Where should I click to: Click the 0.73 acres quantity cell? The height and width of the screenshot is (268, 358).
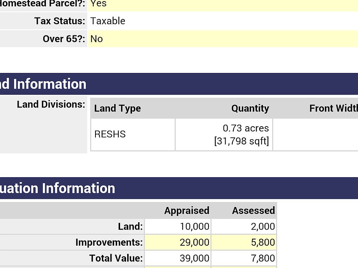pos(242,134)
